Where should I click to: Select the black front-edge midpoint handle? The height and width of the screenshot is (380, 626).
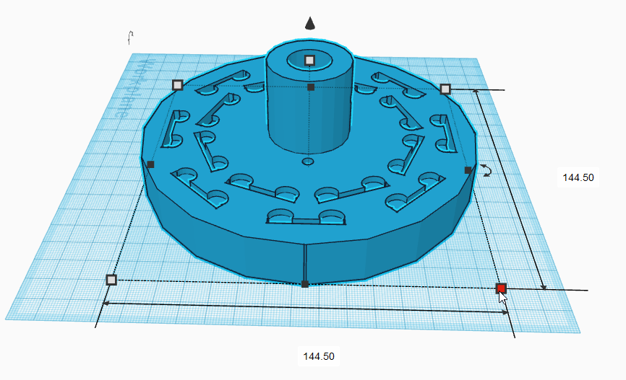click(x=305, y=284)
